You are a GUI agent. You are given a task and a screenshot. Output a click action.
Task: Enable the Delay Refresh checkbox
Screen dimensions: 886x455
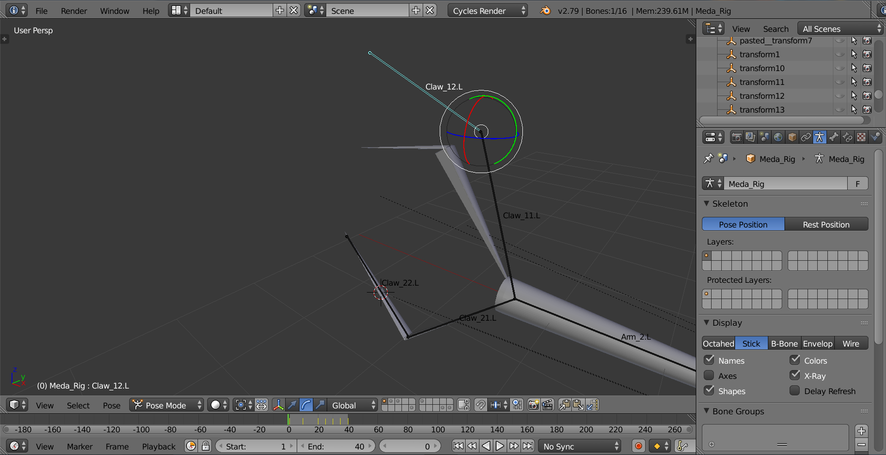pos(795,390)
